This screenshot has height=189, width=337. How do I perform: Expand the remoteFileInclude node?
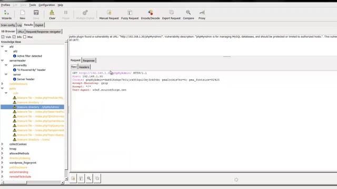pos(2,177)
